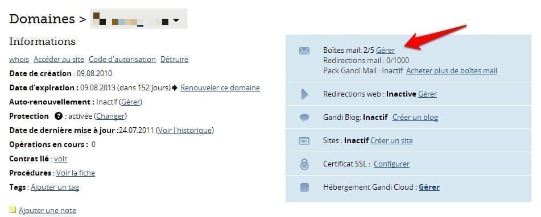
Task: Click the Informations heading
Action: coord(43,41)
